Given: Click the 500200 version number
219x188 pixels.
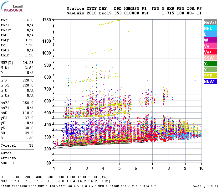Looking at the screenshot, I should 7,163.
